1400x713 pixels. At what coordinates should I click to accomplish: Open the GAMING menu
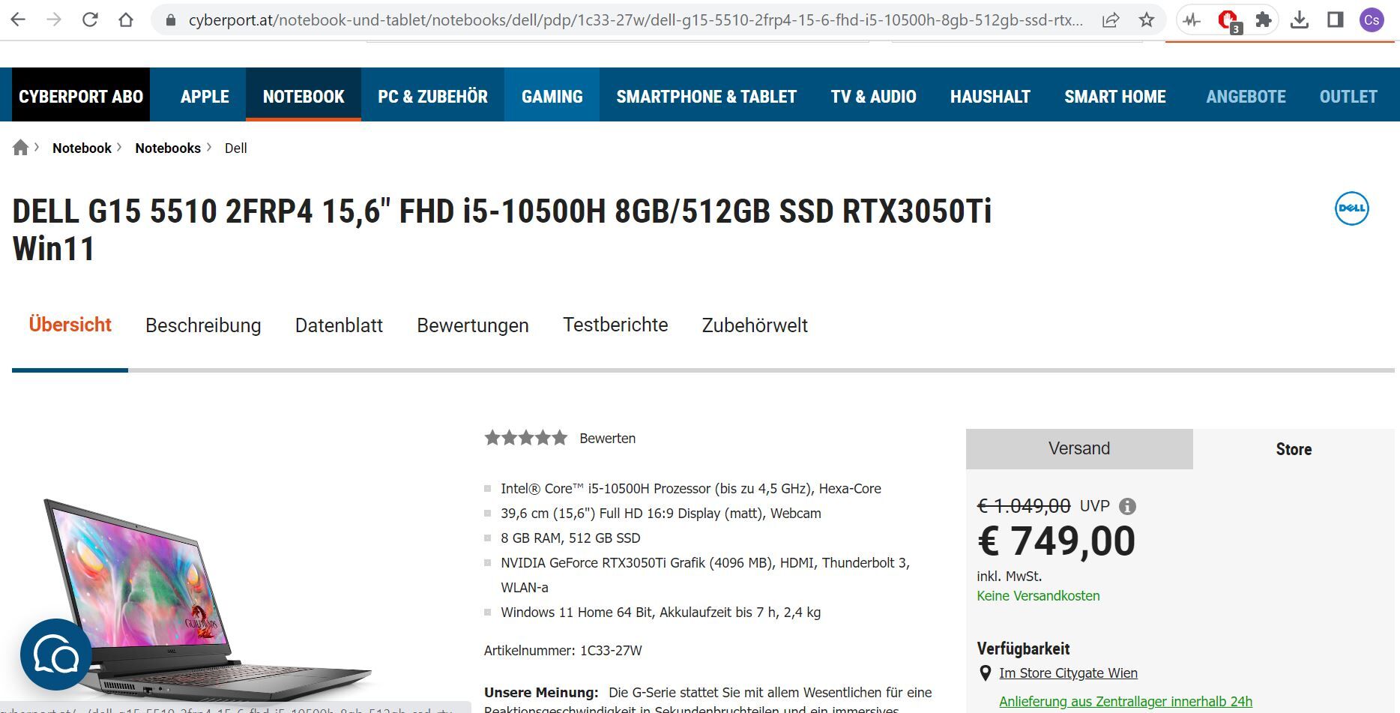(552, 96)
